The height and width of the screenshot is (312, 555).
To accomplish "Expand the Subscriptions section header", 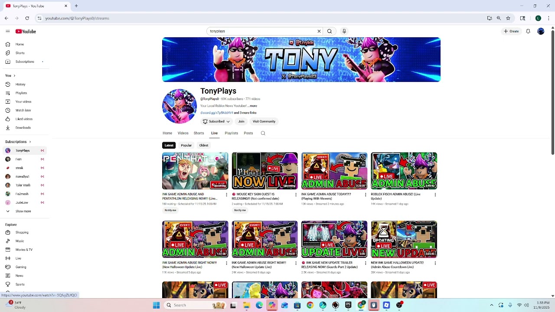I will click(x=18, y=142).
